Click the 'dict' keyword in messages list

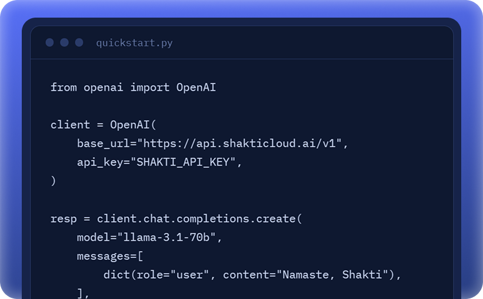(116, 275)
